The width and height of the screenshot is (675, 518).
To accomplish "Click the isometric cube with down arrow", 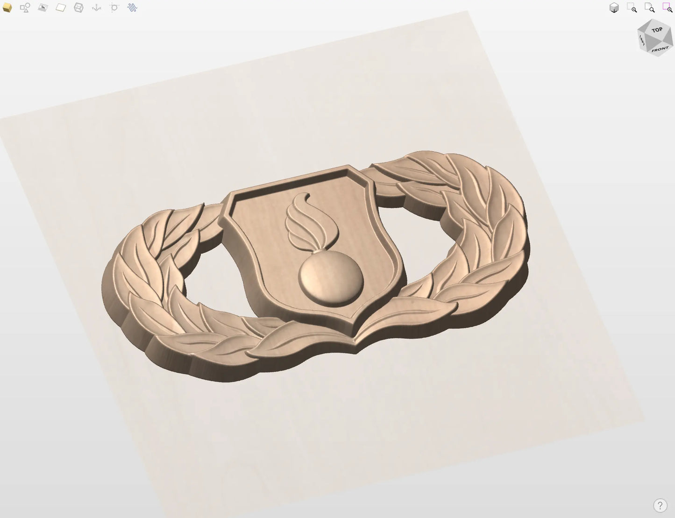I will click(x=614, y=8).
